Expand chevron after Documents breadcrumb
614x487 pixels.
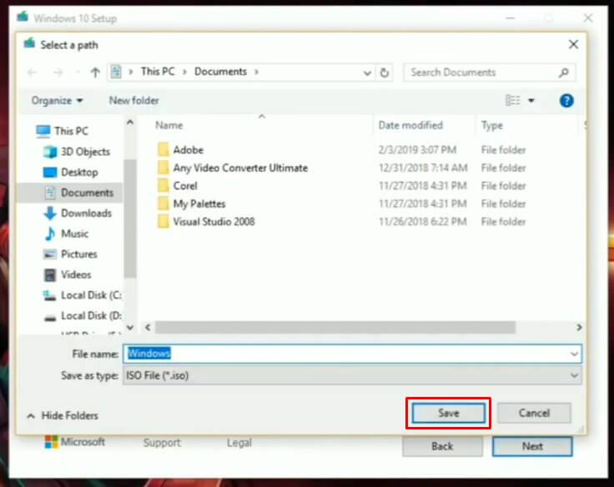(x=256, y=72)
